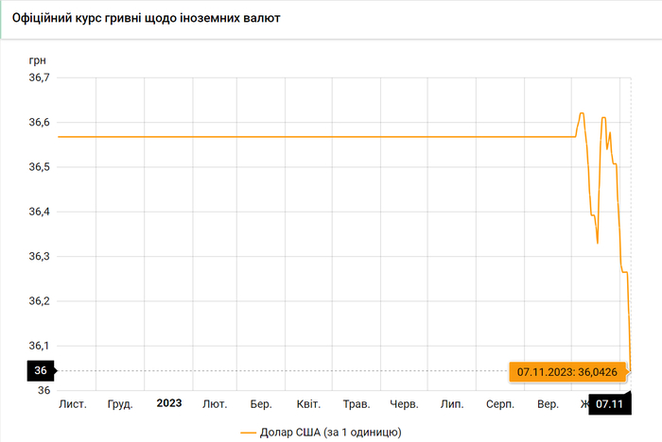Click the black 36 y-axis value marker

tap(41, 371)
